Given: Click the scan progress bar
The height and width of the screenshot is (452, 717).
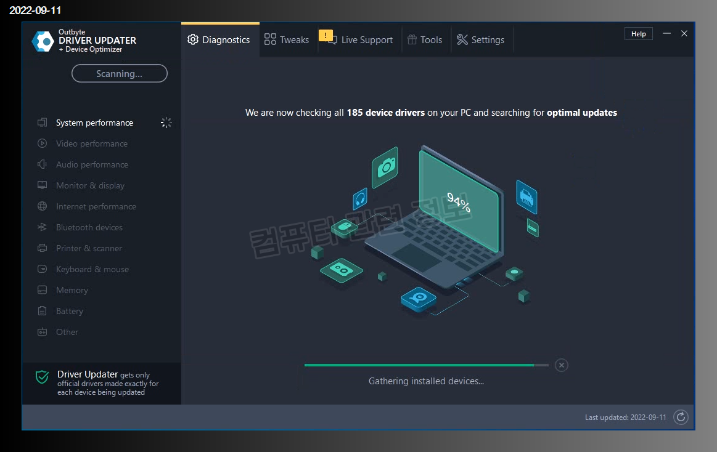Looking at the screenshot, I should tap(427, 365).
